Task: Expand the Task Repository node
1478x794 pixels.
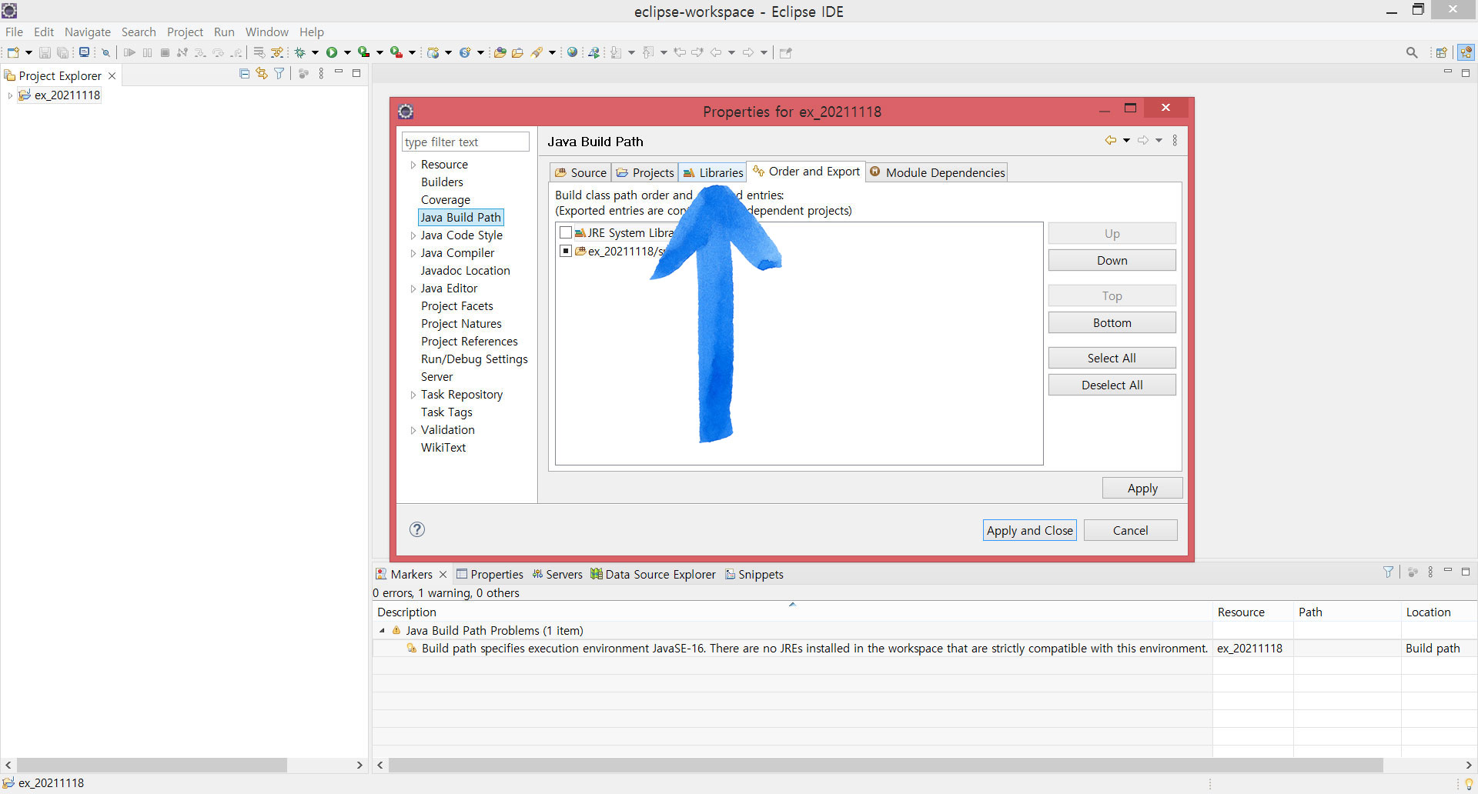Action: 413,395
